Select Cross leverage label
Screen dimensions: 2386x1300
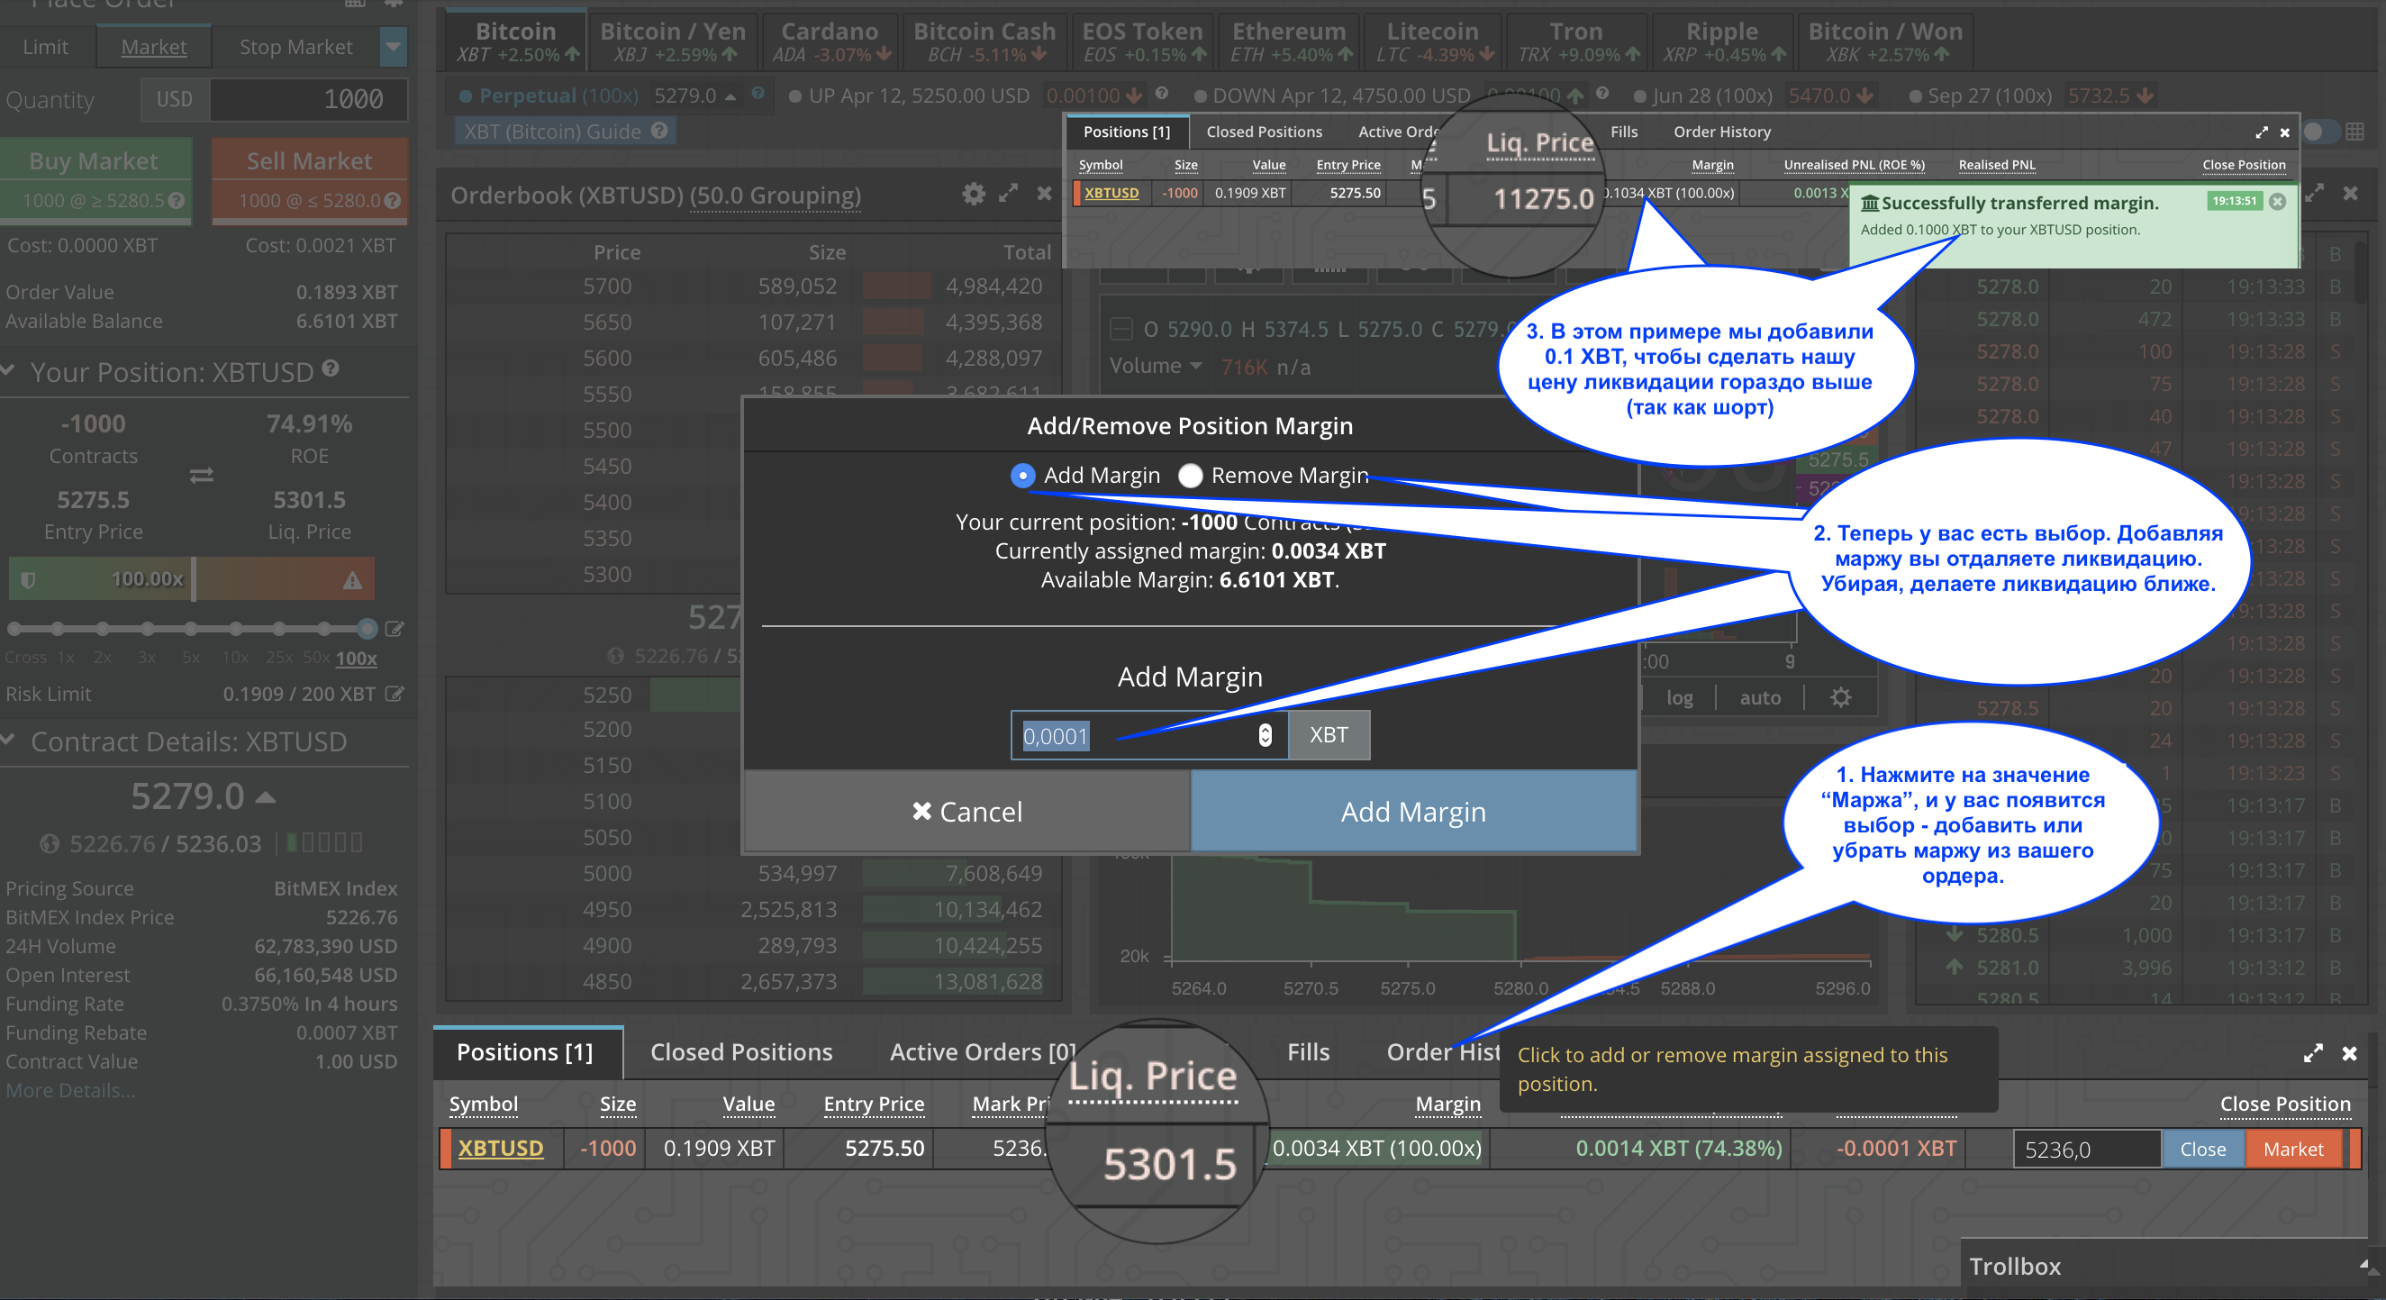pyautogui.click(x=26, y=658)
